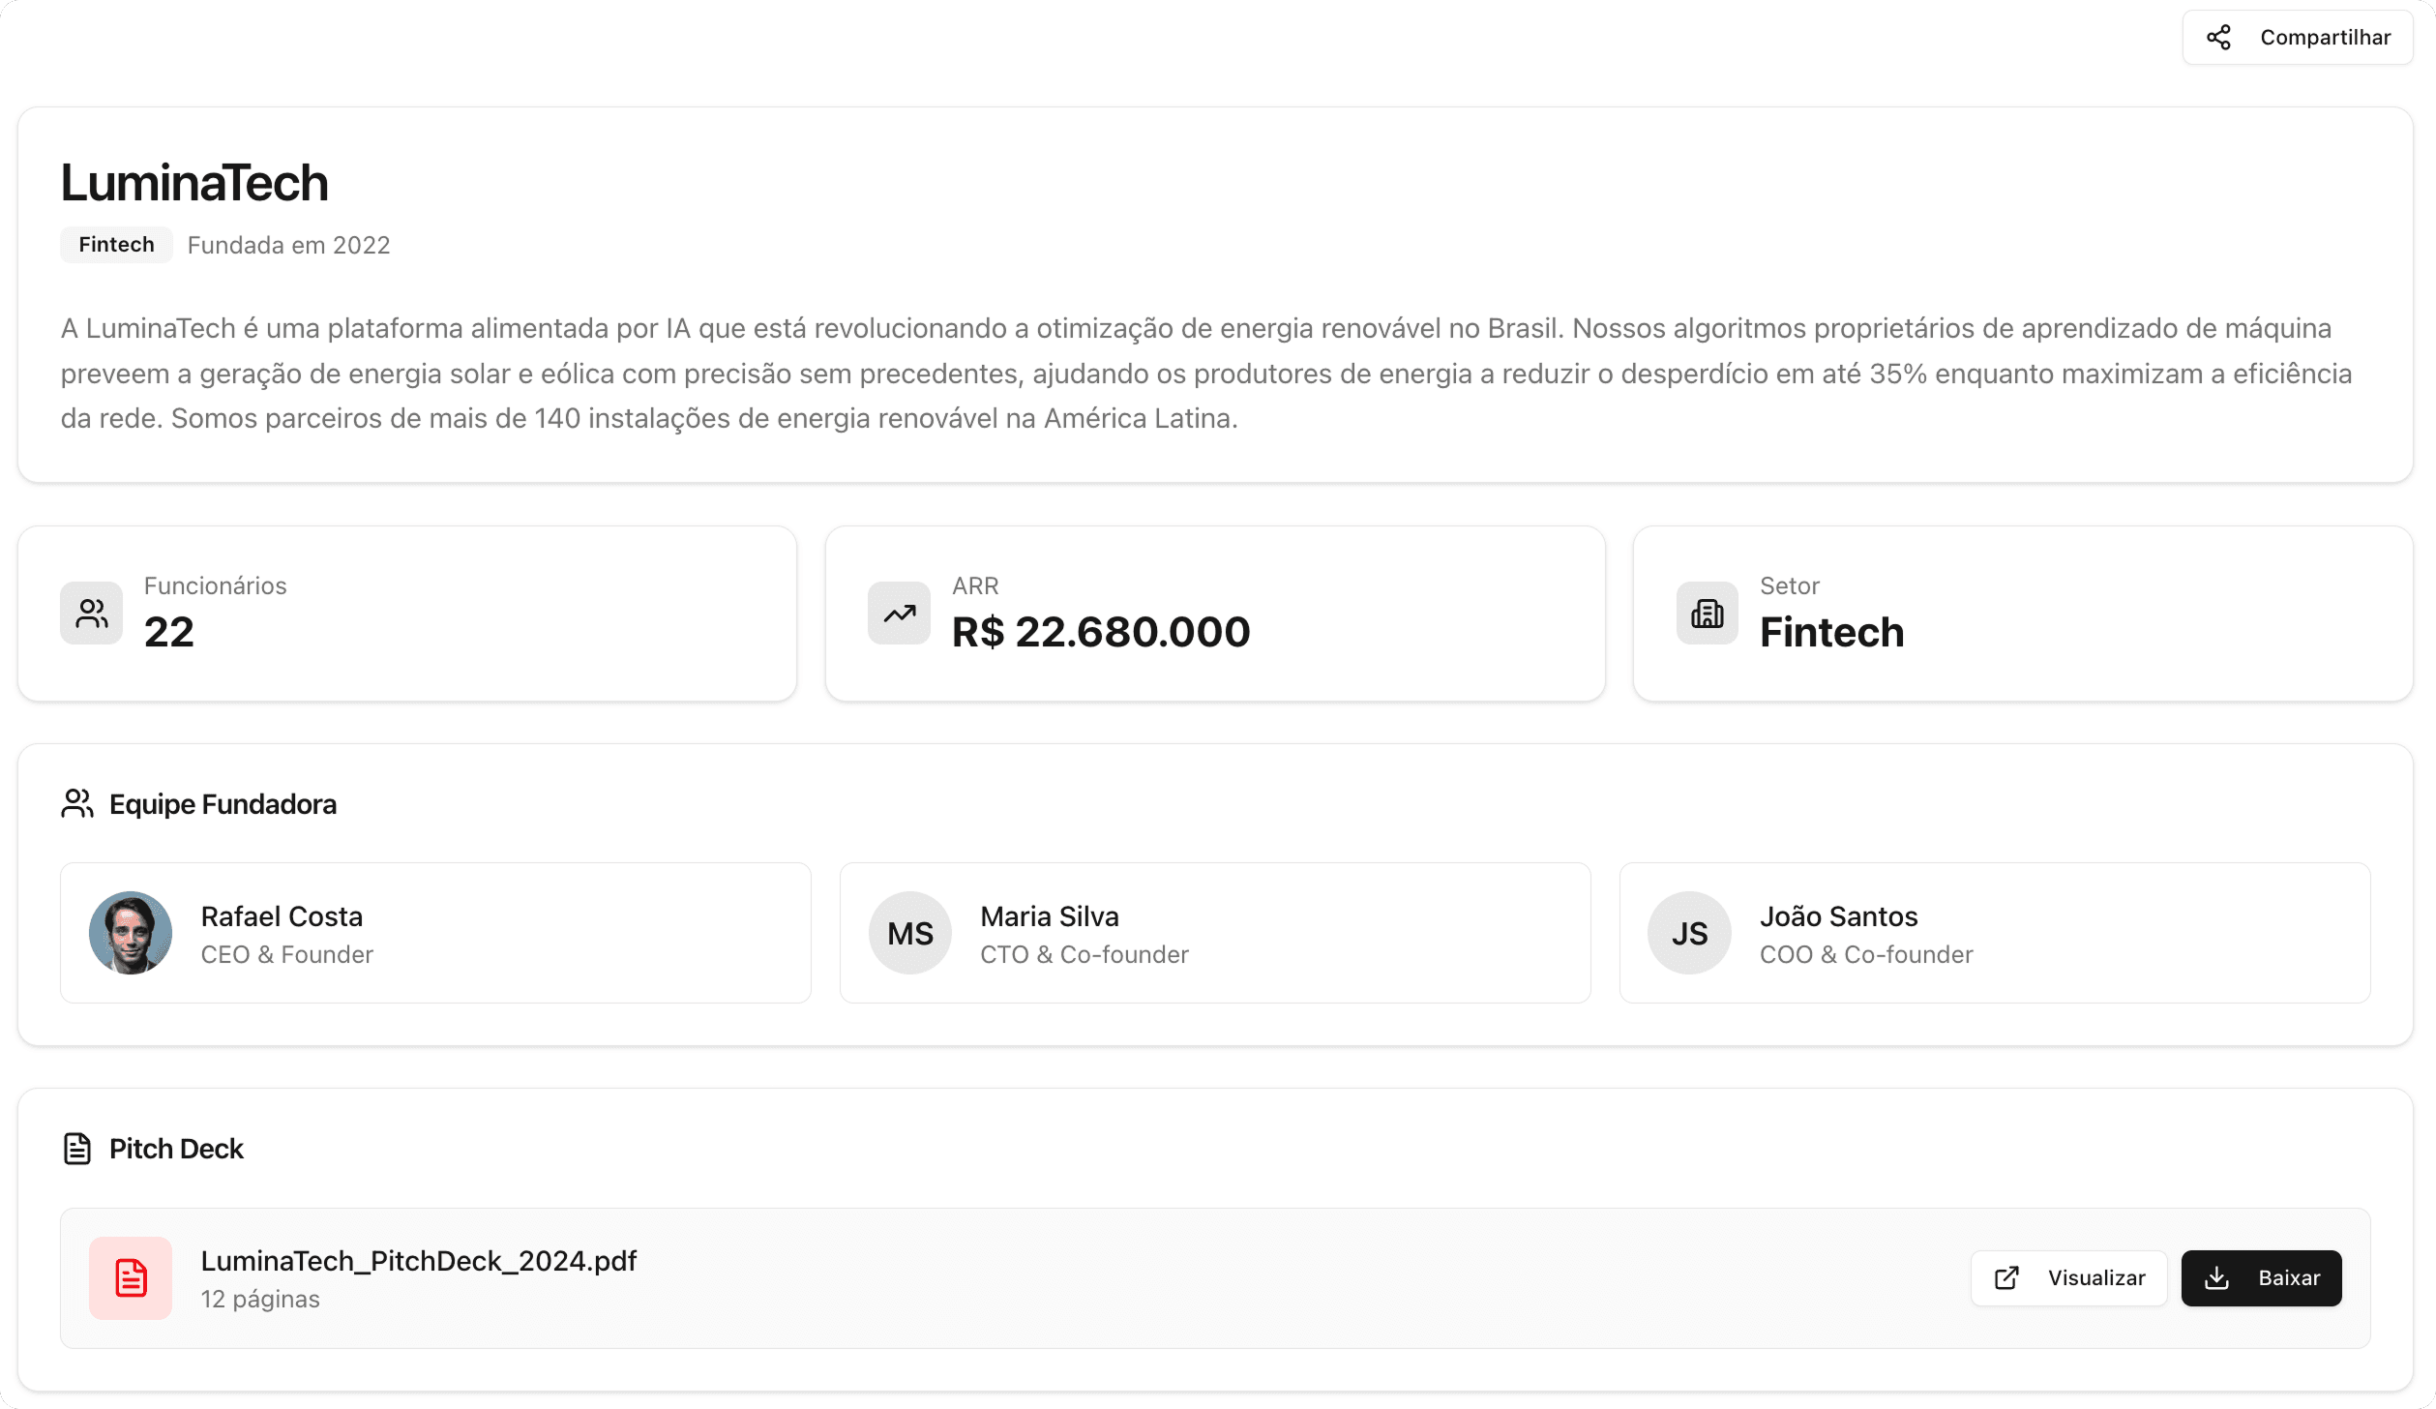Open the red PDF file icon
This screenshot has width=2436, height=1409.
(129, 1277)
